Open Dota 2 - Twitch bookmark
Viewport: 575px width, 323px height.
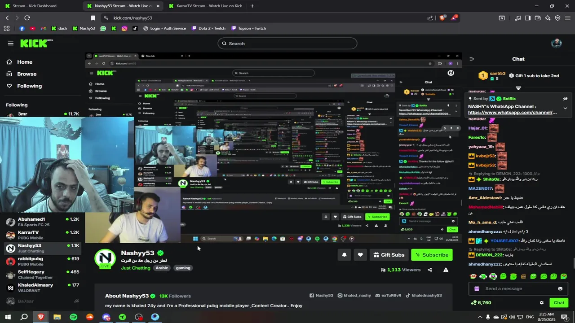[208, 28]
